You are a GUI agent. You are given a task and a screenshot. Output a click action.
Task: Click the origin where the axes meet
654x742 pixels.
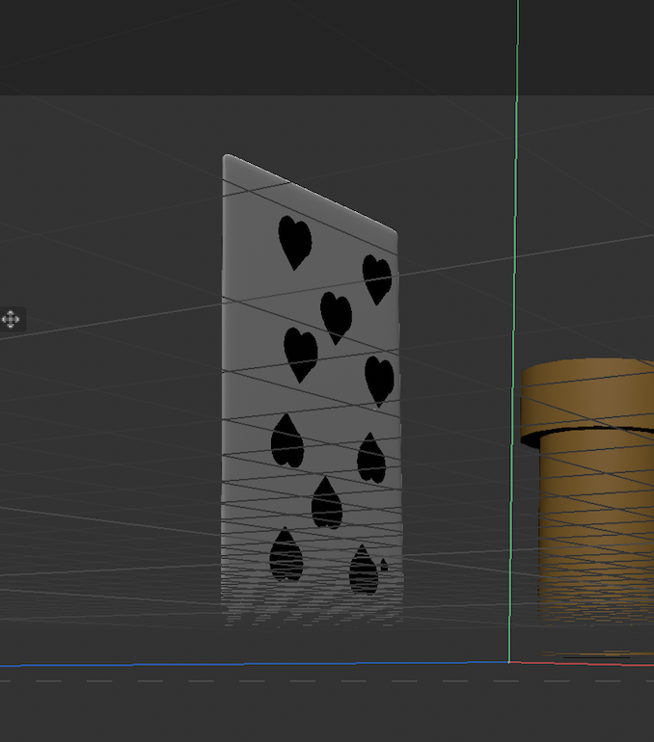[x=509, y=663]
